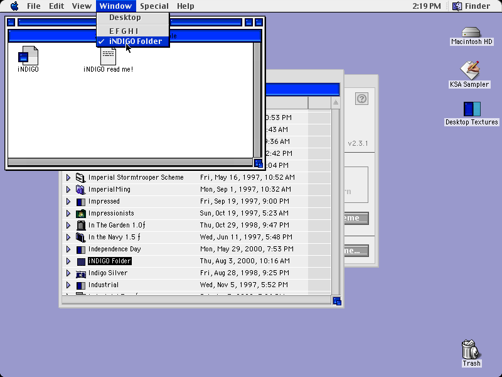Click the date "Mon, May 29, 2000, 7:53 PM"
The height and width of the screenshot is (377, 502).
(247, 249)
